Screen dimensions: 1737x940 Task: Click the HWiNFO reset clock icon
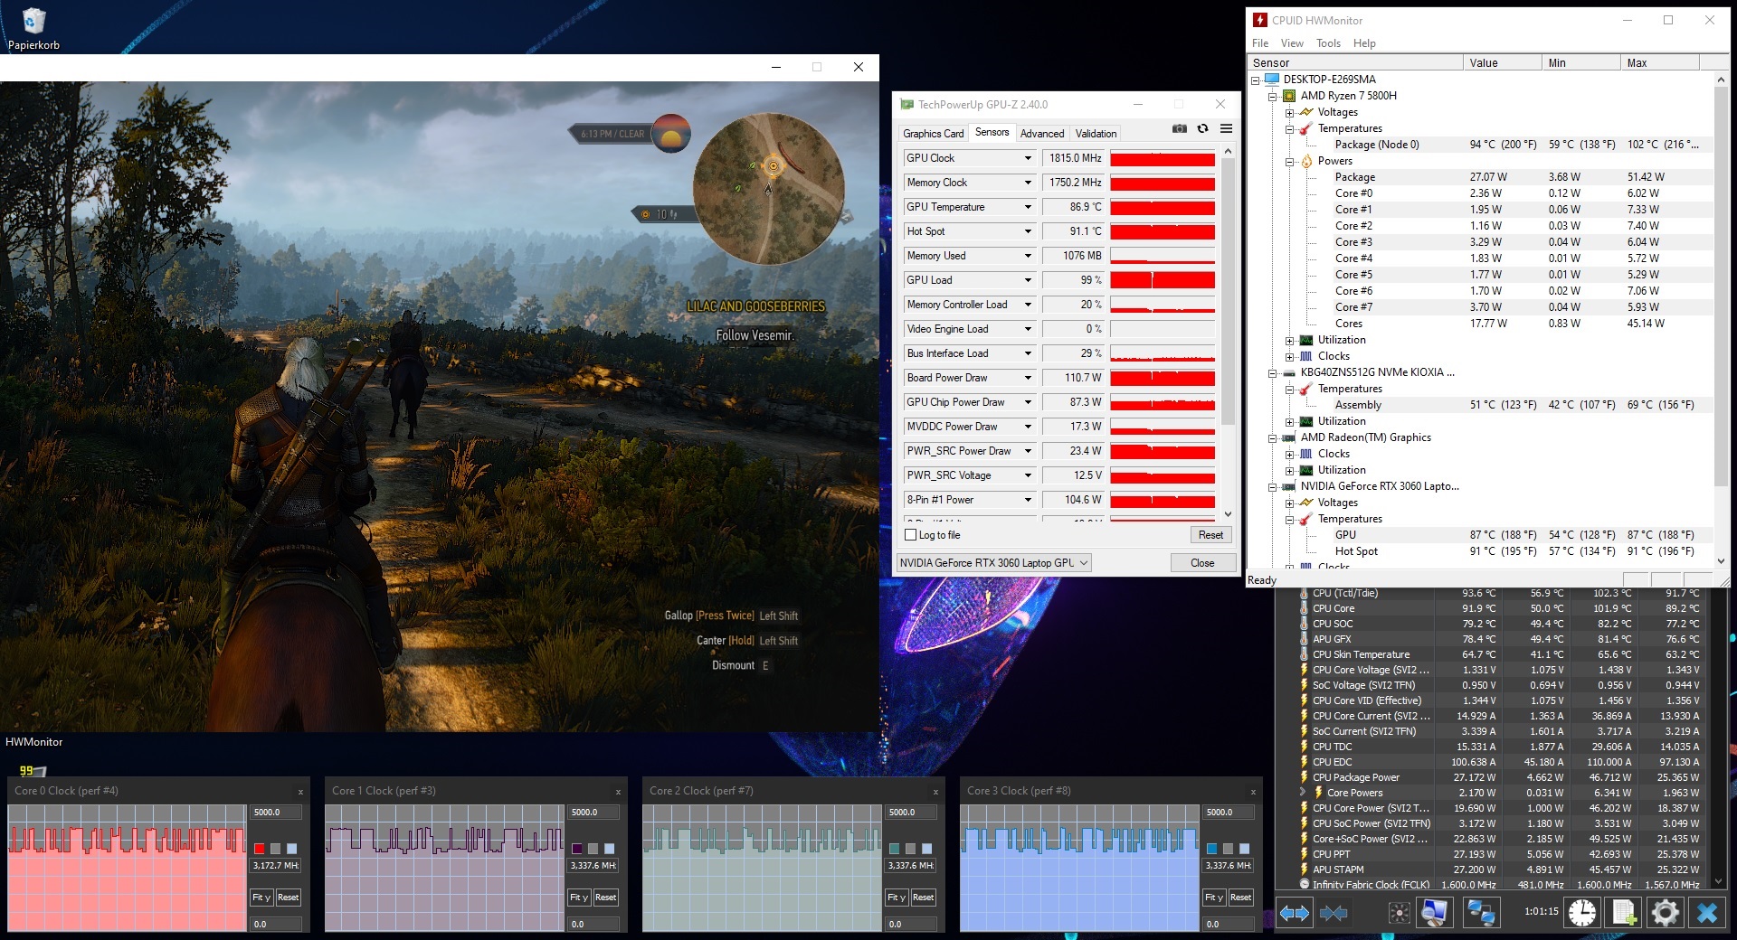point(1582,913)
